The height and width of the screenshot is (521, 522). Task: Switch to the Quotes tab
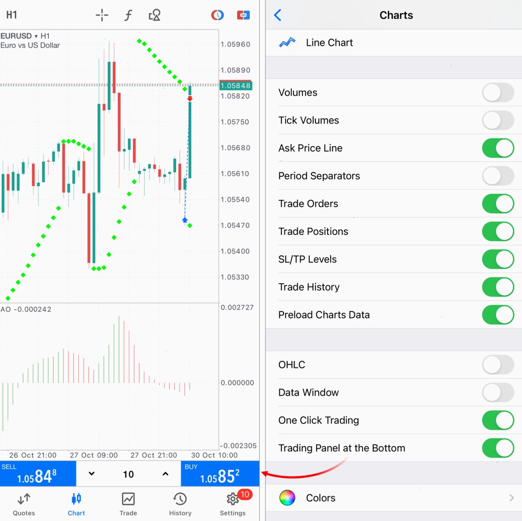coord(24,504)
